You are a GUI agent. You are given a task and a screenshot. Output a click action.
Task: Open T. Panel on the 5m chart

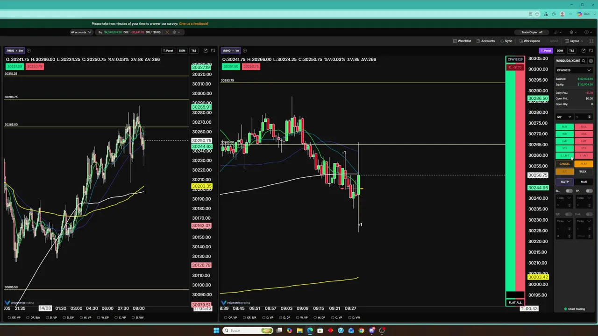(x=168, y=50)
